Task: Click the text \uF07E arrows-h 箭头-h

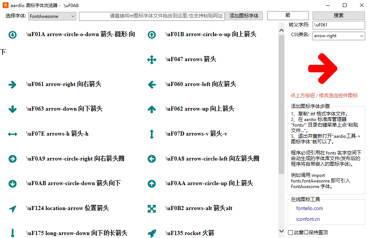Action: coord(57,134)
